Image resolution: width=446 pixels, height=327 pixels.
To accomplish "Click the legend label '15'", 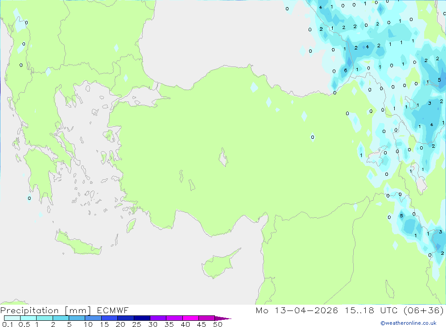I will (104, 324).
